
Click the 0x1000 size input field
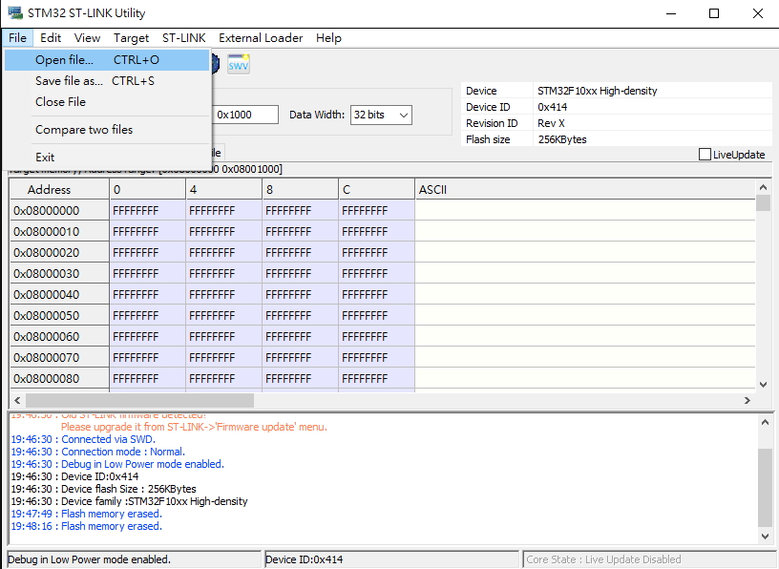pyautogui.click(x=245, y=115)
